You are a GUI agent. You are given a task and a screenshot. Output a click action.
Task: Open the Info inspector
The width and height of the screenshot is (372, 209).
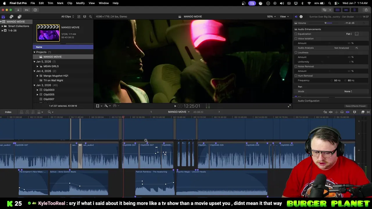coord(301,17)
